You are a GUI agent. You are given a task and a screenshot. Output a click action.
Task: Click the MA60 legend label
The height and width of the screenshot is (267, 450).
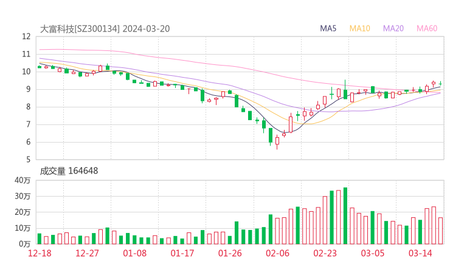click(x=427, y=29)
